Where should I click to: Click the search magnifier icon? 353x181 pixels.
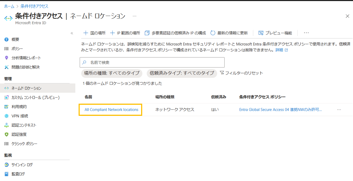click(84, 62)
